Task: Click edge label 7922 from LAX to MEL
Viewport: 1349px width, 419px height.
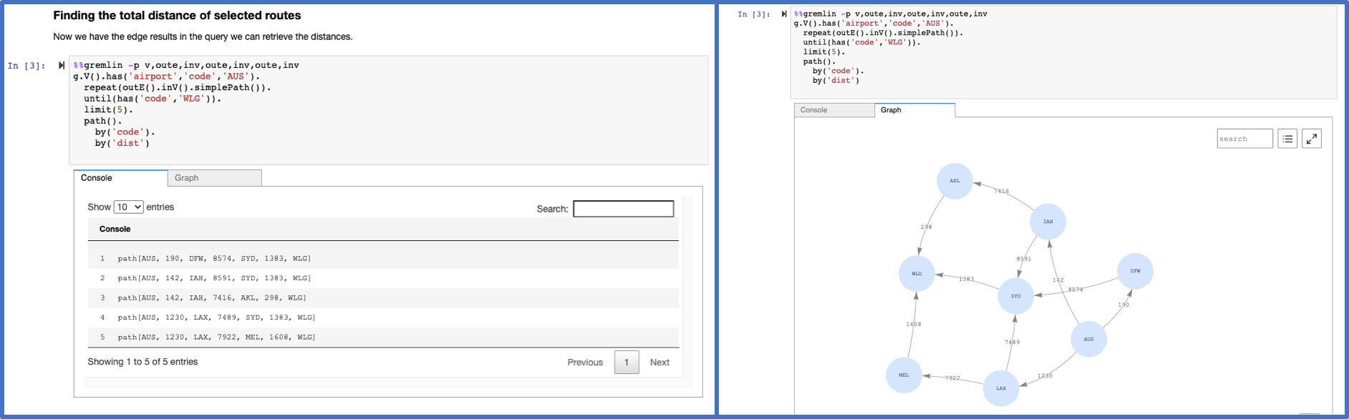Action: pyautogui.click(x=952, y=378)
